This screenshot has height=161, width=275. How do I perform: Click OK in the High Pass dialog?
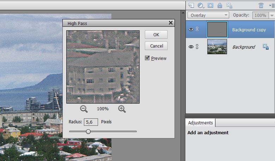pos(156,35)
